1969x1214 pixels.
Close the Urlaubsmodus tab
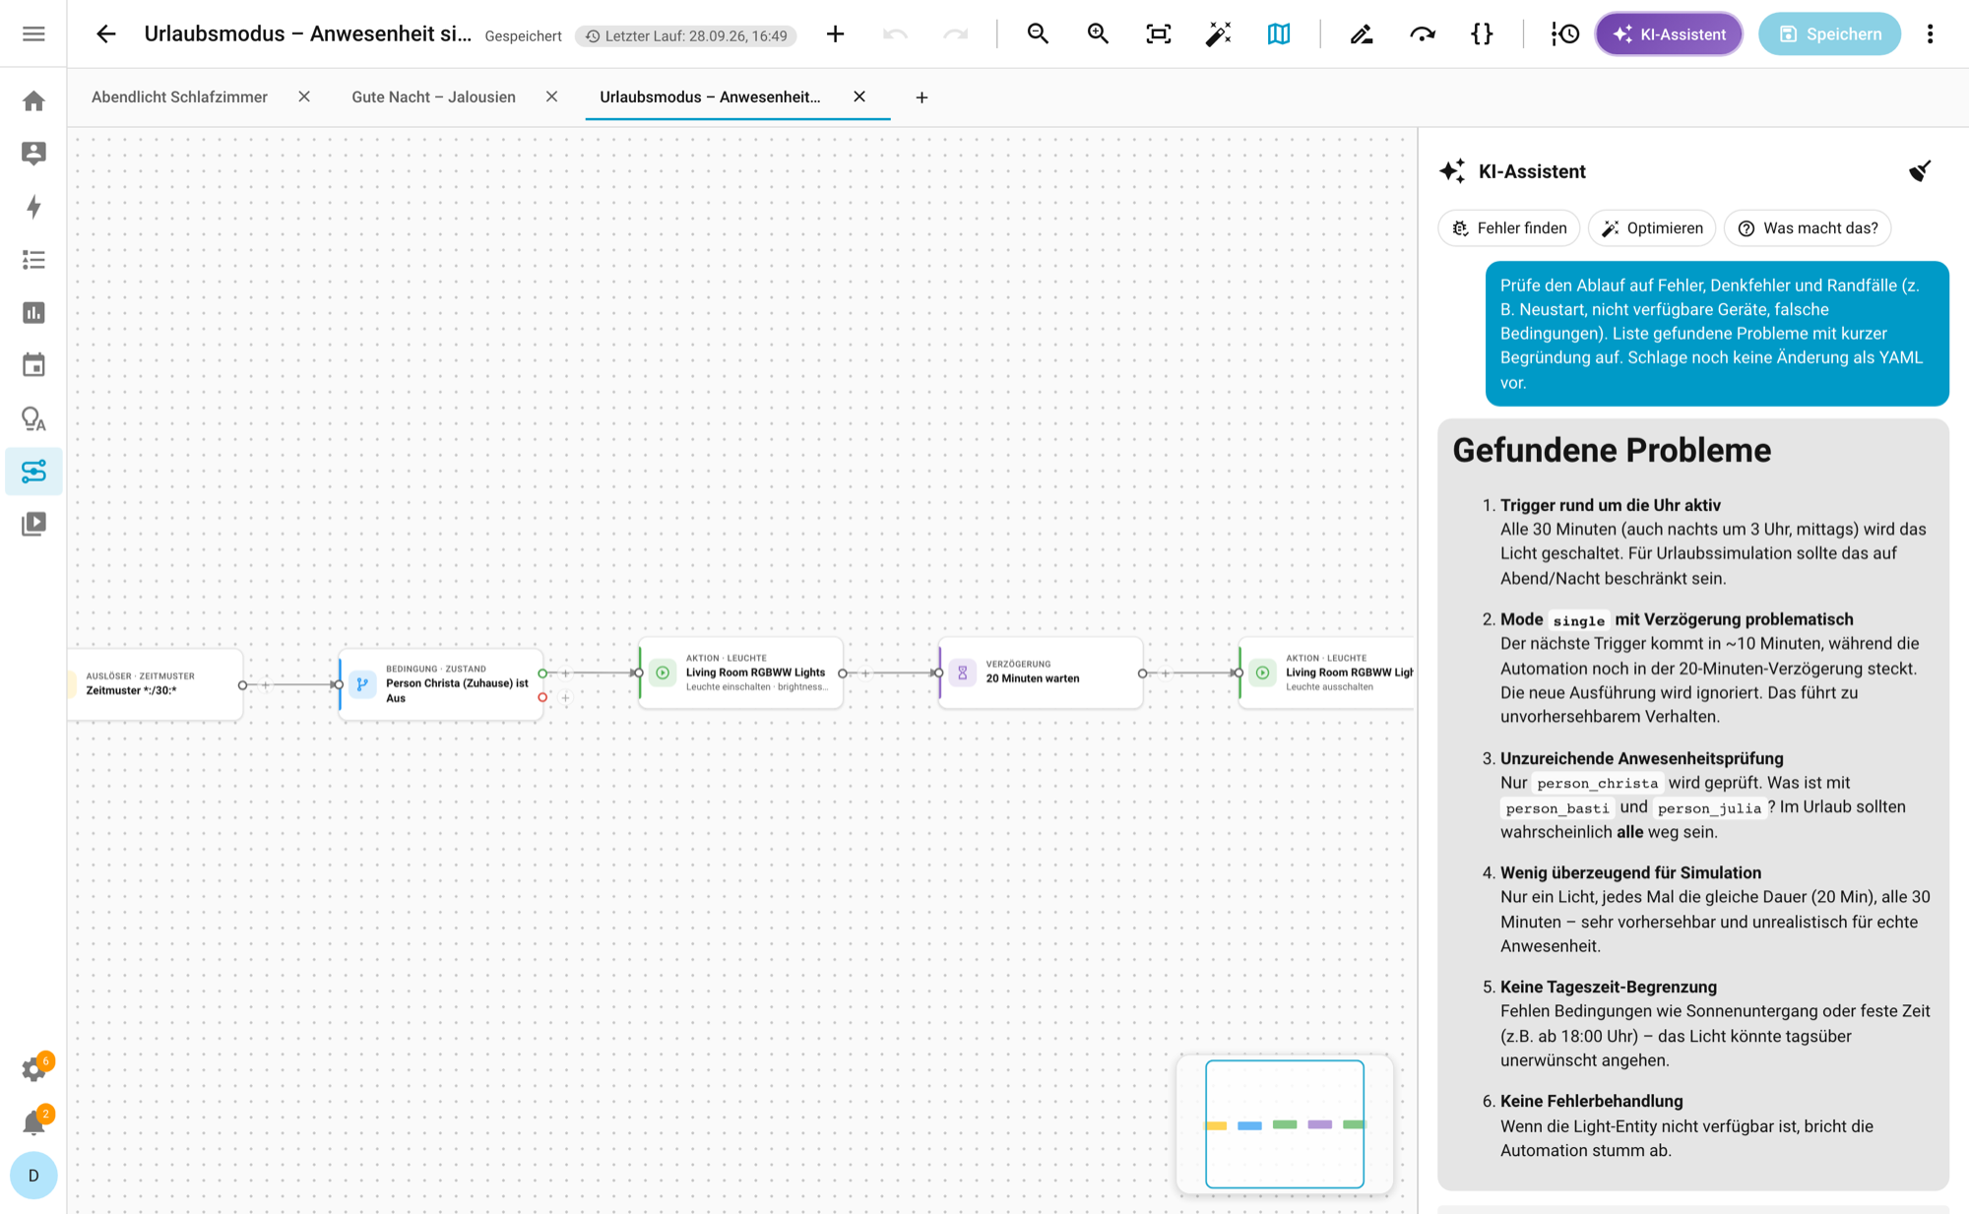point(859,96)
